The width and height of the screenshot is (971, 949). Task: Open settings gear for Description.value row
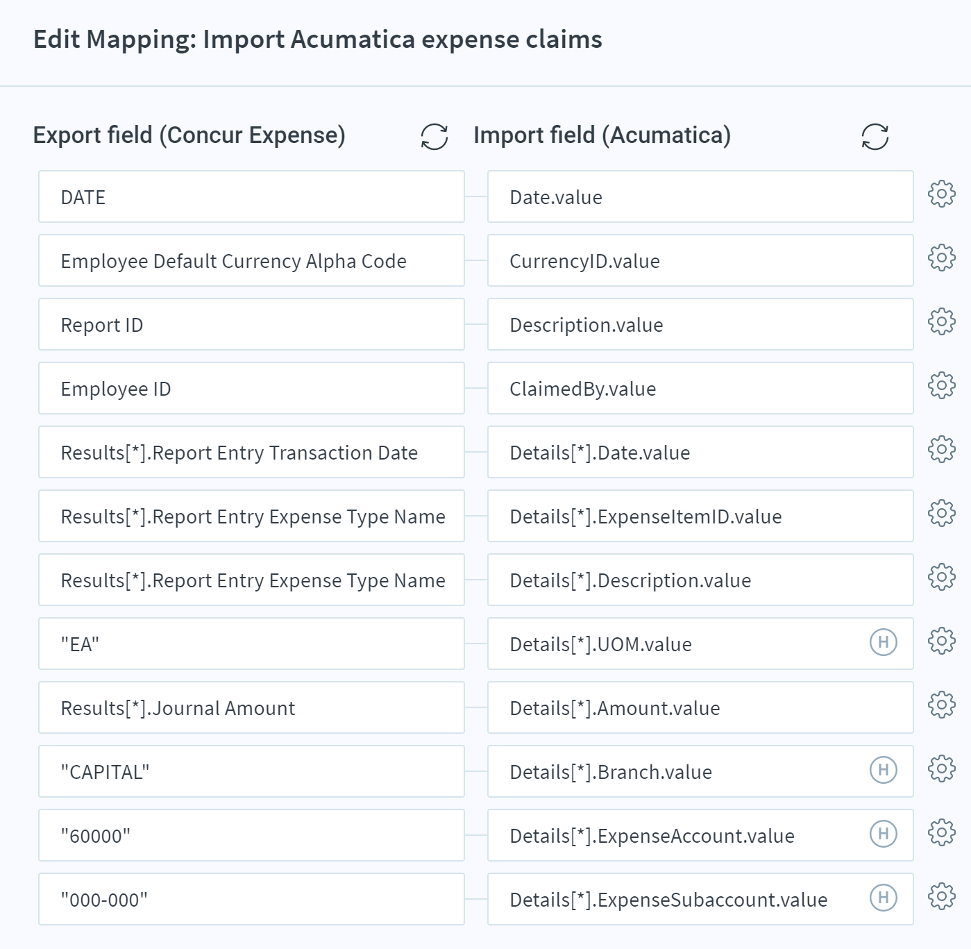(942, 321)
